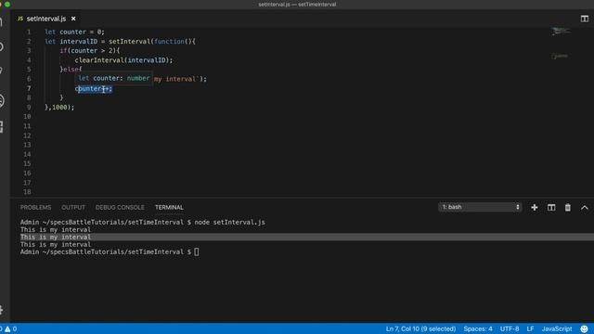Click 'node setInterval.js' terminal command line
This screenshot has height=334, width=594.
[x=229, y=223]
